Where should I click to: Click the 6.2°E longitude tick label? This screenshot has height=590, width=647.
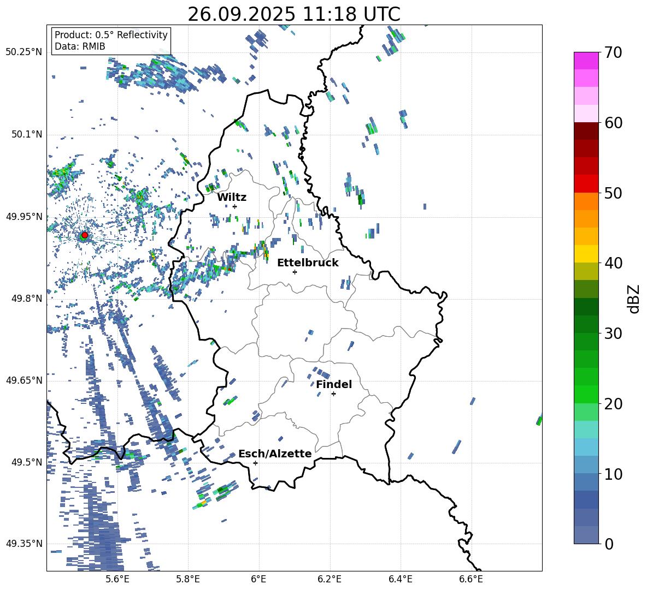point(330,579)
